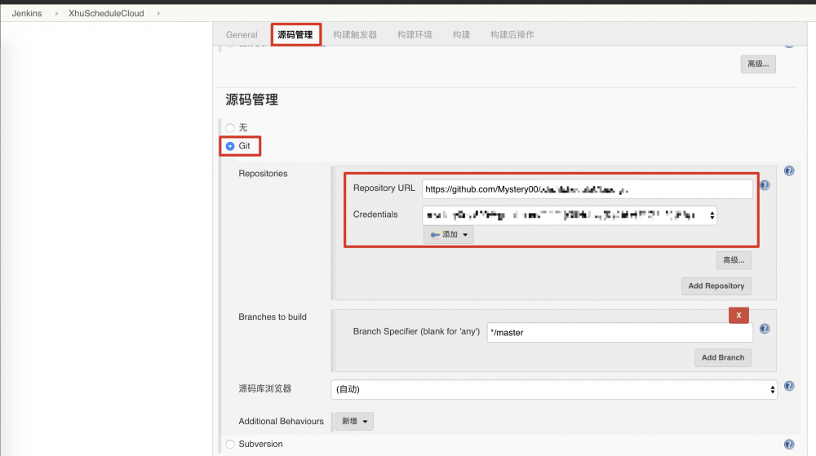Screen dimensions: 816x456
Task: Switch to the 构建 tab
Action: [461, 35]
